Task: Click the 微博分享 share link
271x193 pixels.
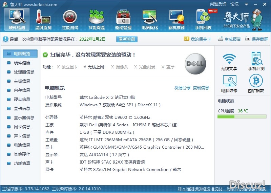Action: coord(183,88)
